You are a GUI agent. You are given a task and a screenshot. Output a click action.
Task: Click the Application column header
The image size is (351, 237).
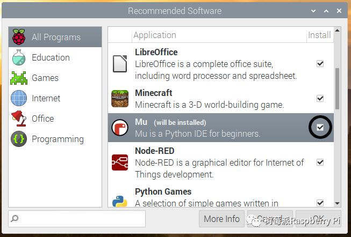(155, 35)
